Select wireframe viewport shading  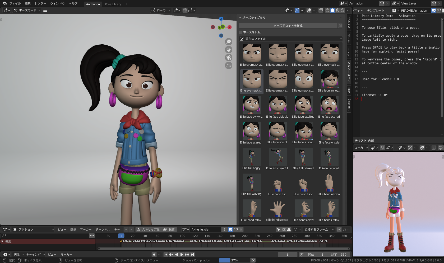(x=327, y=10)
